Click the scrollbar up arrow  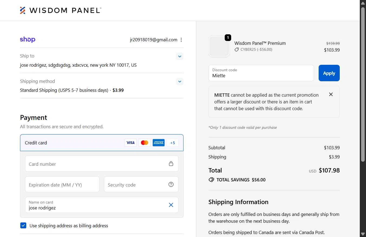pyautogui.click(x=363, y=3)
